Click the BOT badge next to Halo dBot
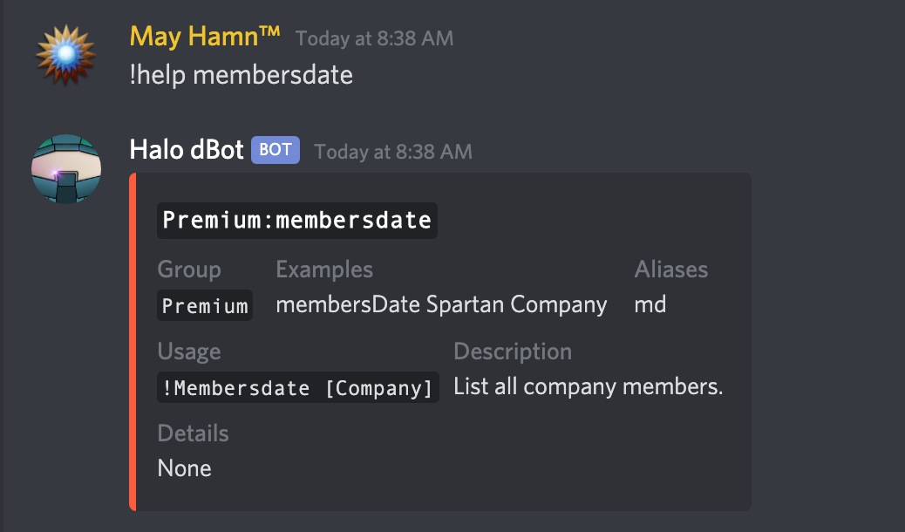 click(x=275, y=150)
